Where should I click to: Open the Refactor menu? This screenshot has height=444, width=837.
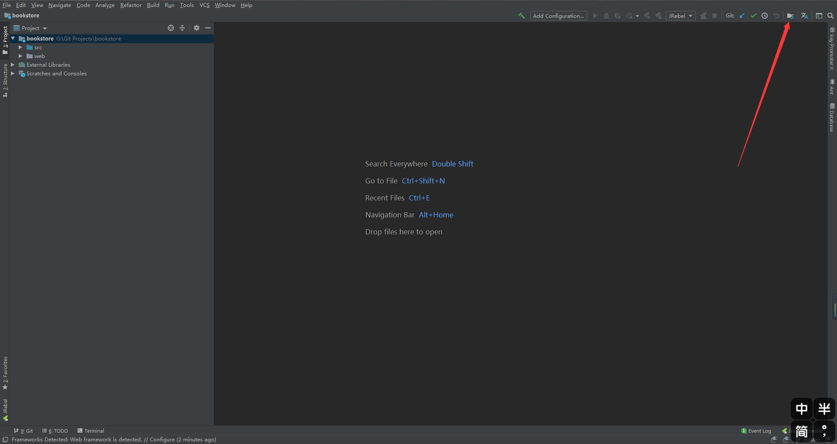point(131,5)
